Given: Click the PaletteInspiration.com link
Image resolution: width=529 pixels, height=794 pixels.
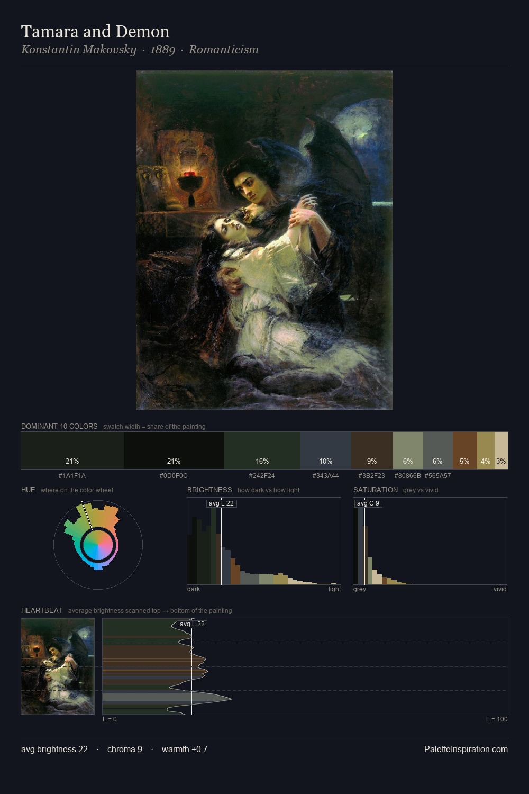Looking at the screenshot, I should [466, 749].
